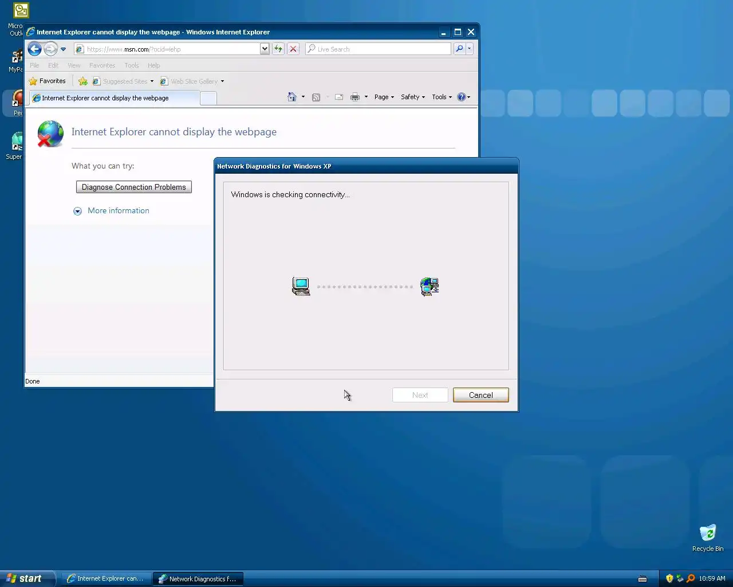Open the Safety command bar menu

(x=413, y=97)
